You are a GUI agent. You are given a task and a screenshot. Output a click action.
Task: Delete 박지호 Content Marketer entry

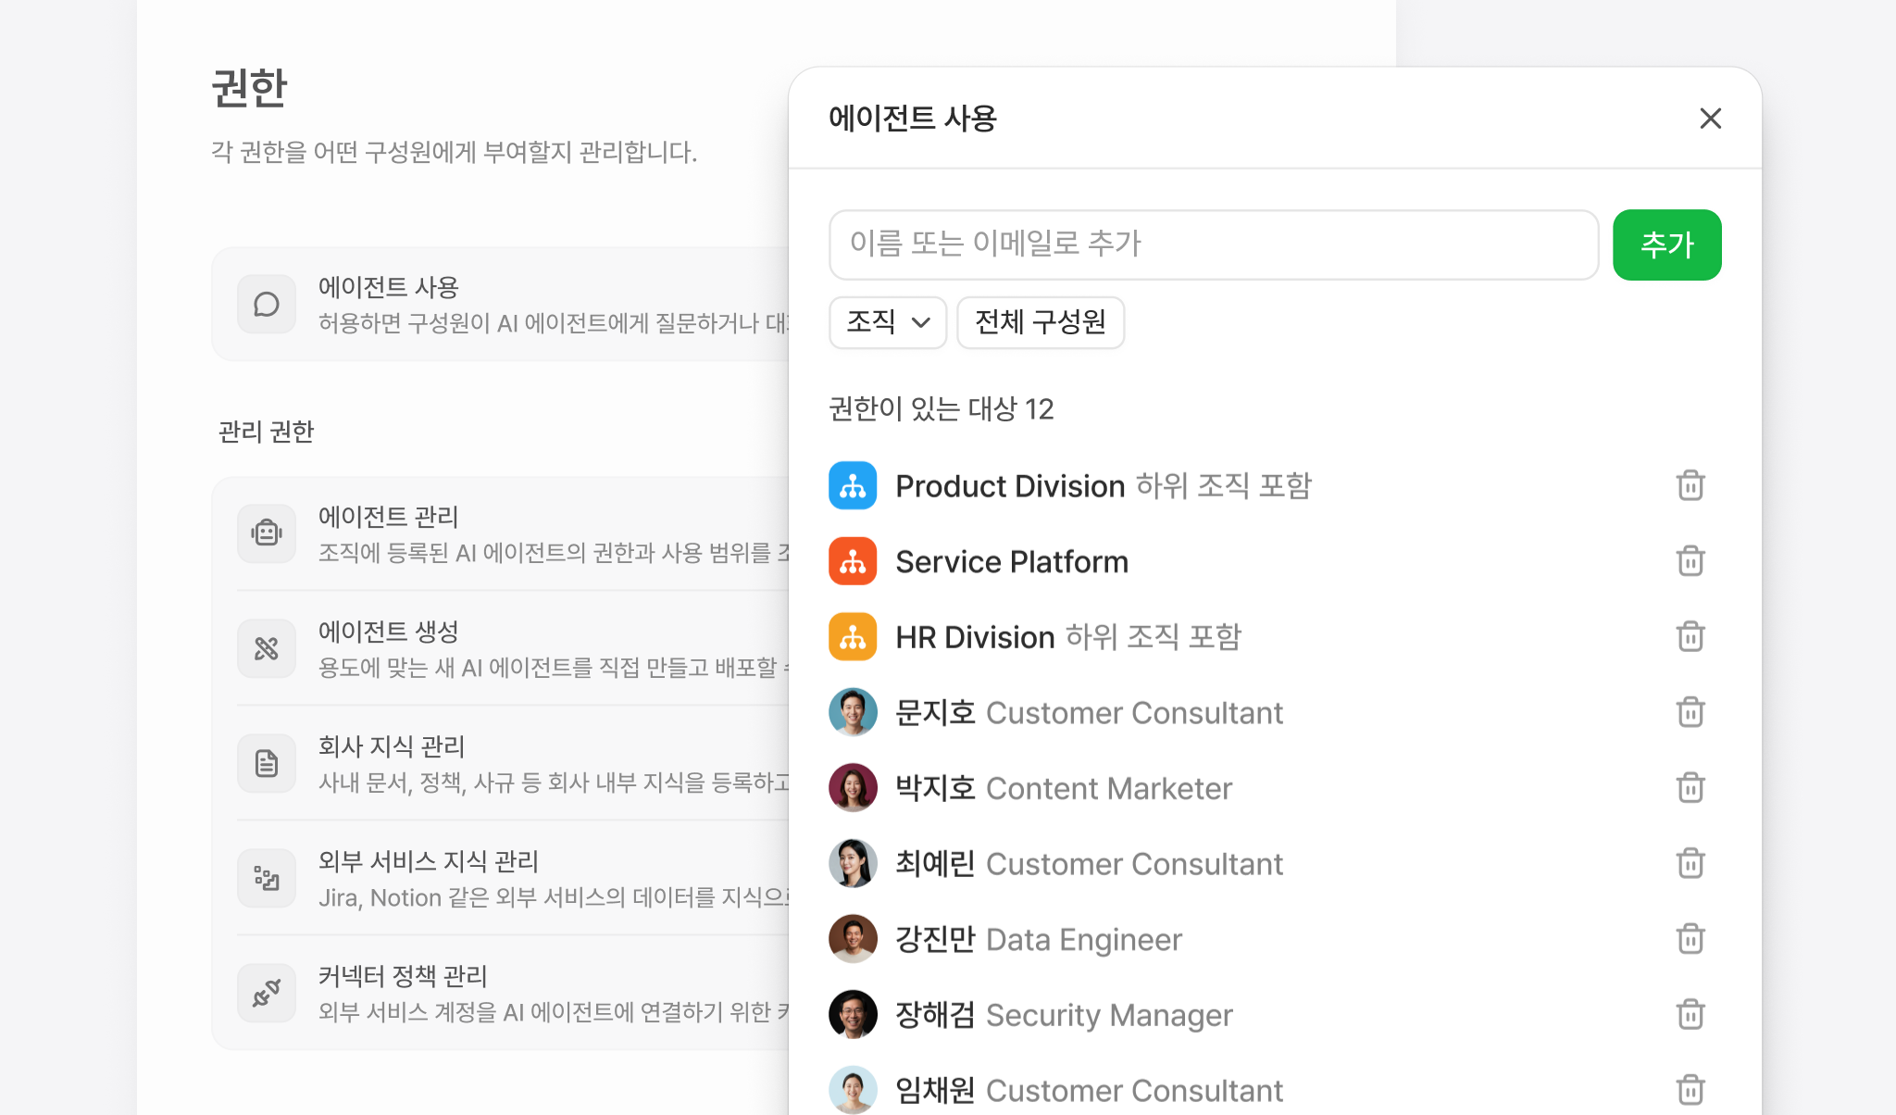[1690, 788]
